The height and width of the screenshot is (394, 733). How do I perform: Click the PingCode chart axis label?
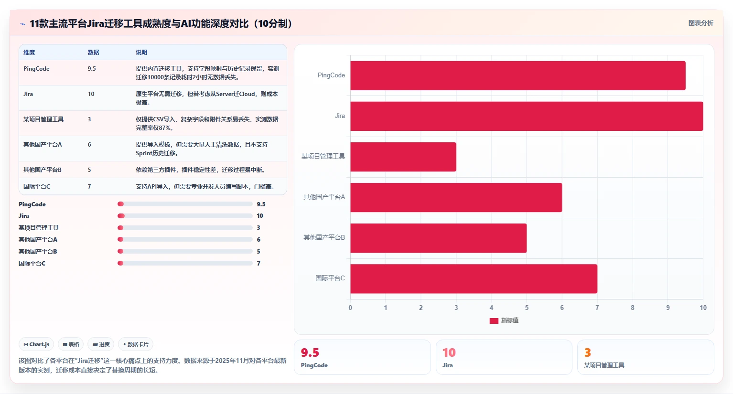pos(331,75)
